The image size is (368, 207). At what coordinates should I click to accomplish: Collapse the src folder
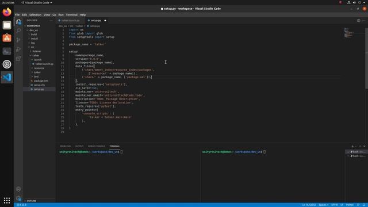point(32,47)
